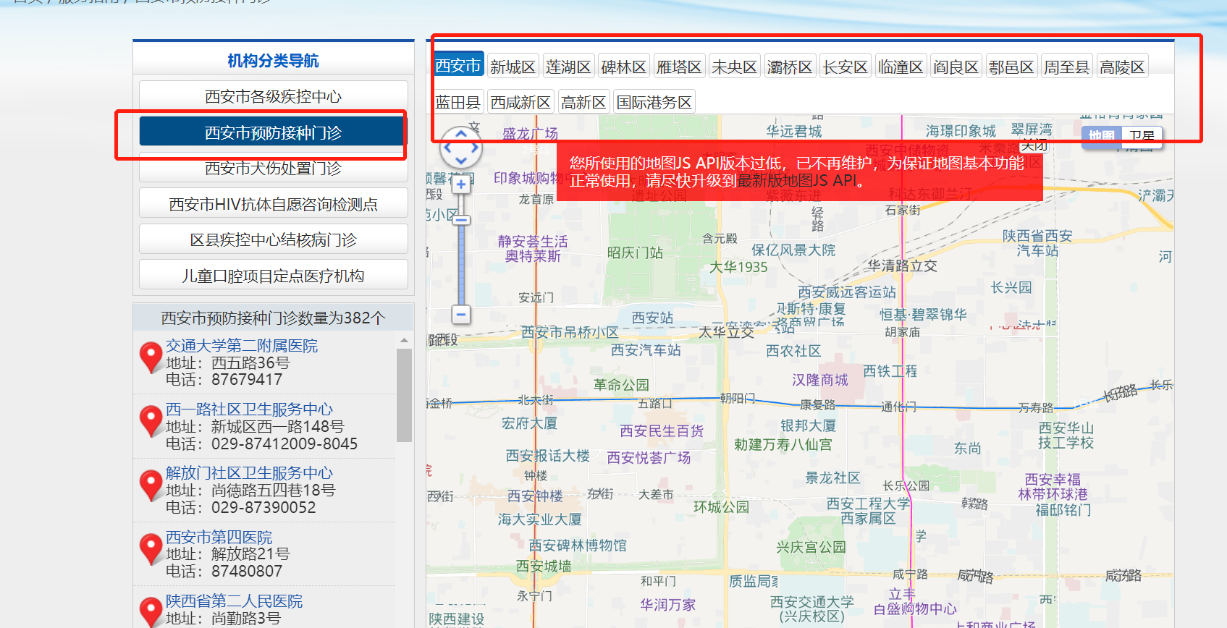Close the map API warning via 关闭
The height and width of the screenshot is (628, 1227).
pyautogui.click(x=1034, y=145)
